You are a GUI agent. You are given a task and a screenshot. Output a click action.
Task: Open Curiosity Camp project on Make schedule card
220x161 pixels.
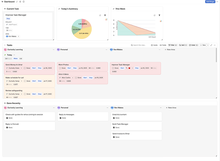coord(14,81)
